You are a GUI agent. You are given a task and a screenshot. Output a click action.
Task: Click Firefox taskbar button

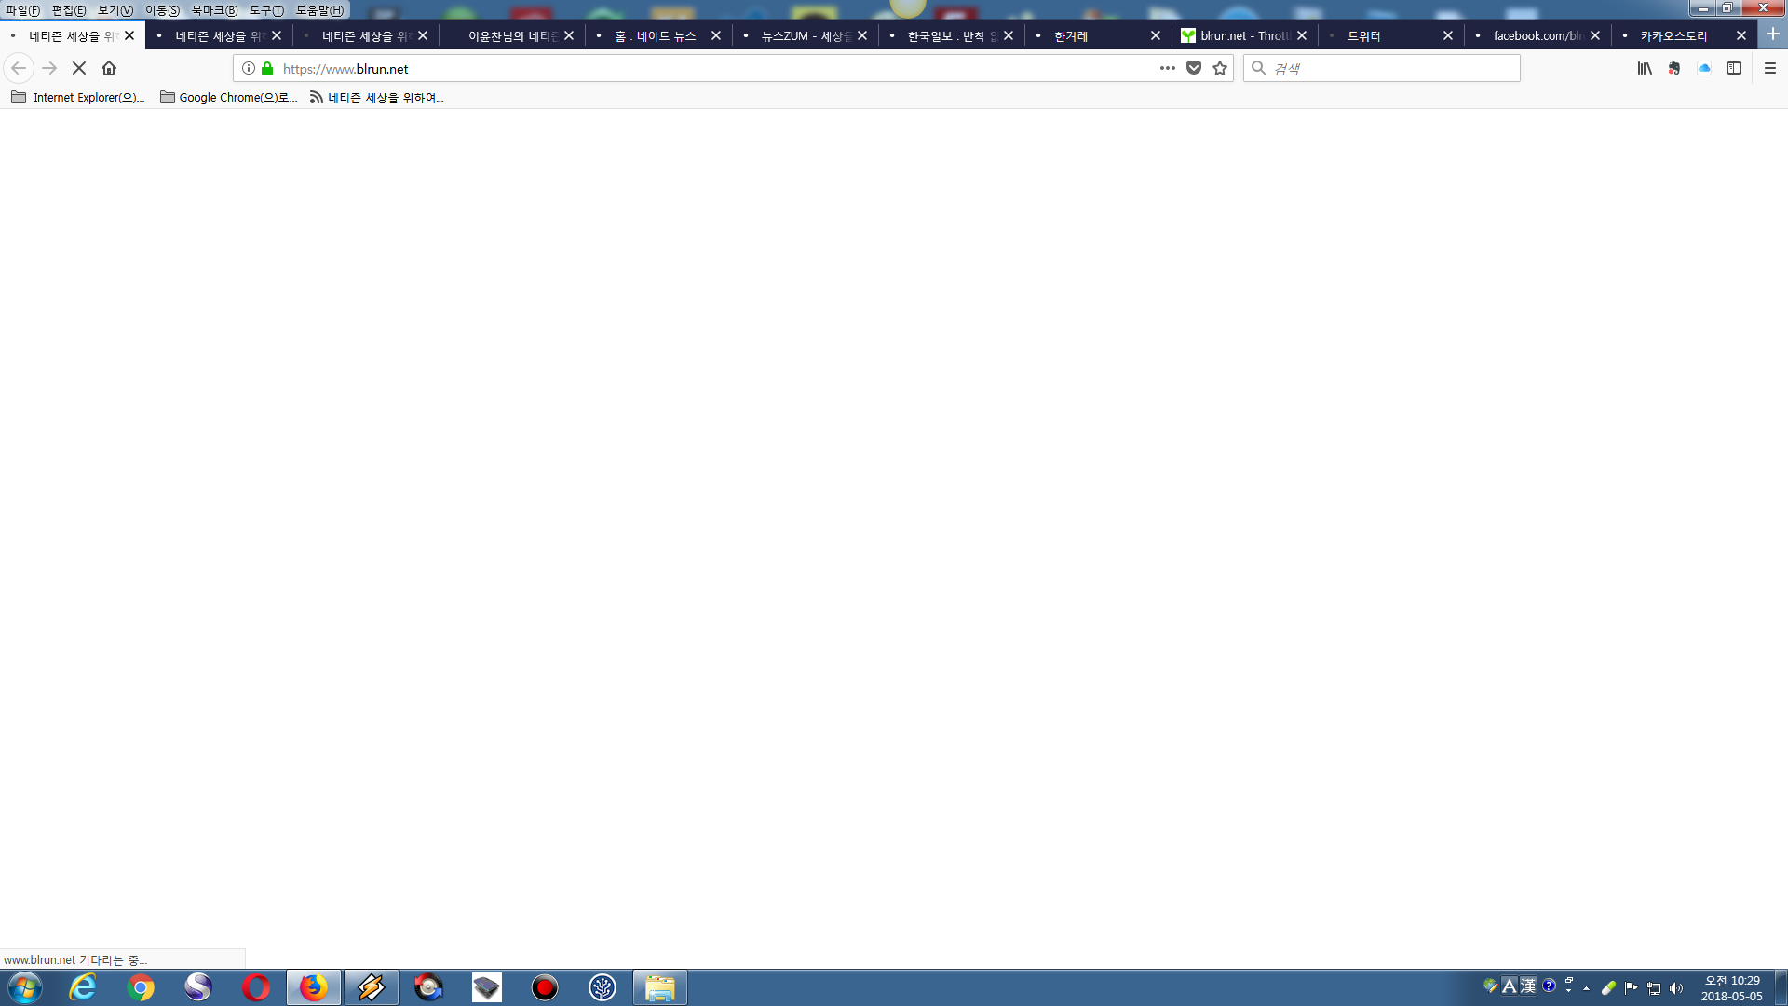(x=314, y=987)
